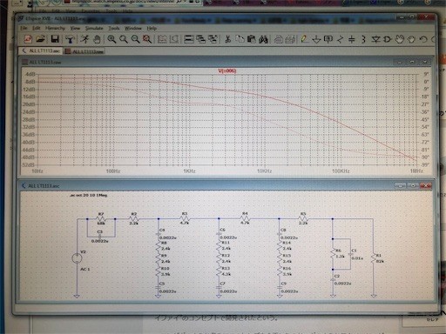Viewport: 446px width, 334px height.
Task: Open the Place Component gate icon
Action: [x=388, y=39]
